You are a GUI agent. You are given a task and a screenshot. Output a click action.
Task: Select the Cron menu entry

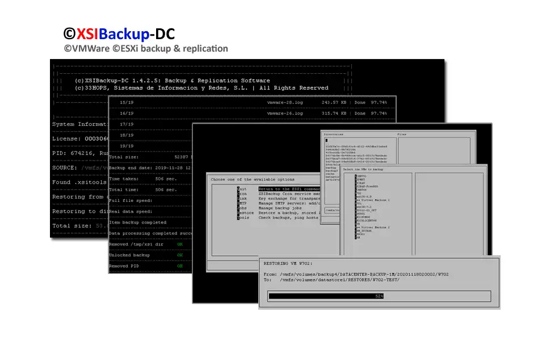pos(242,194)
